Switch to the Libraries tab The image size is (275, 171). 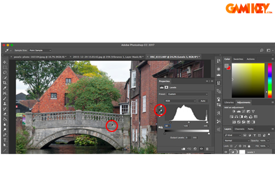(x=229, y=102)
